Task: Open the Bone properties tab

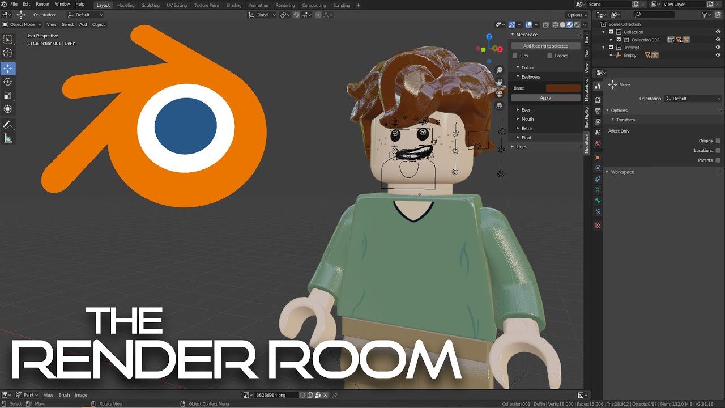Action: pyautogui.click(x=598, y=201)
